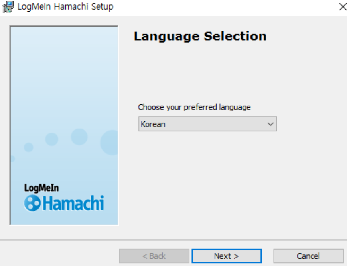Click the Cancel button
347x266 pixels.
(308, 256)
